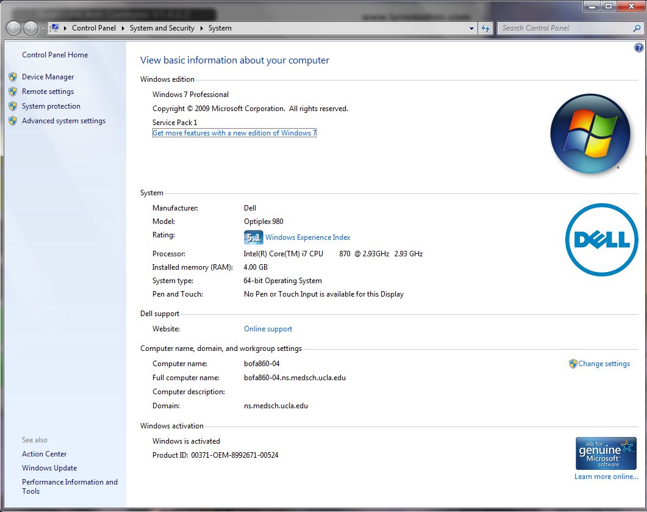Open Remote settings link
Screen dimensions: 647x512
48,92
